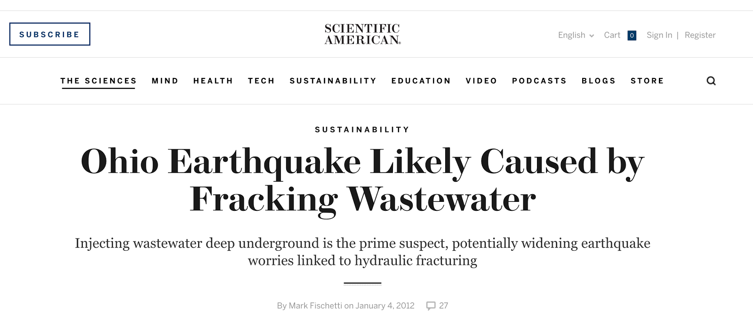Navigate to Sustainability in nav bar

click(x=333, y=81)
